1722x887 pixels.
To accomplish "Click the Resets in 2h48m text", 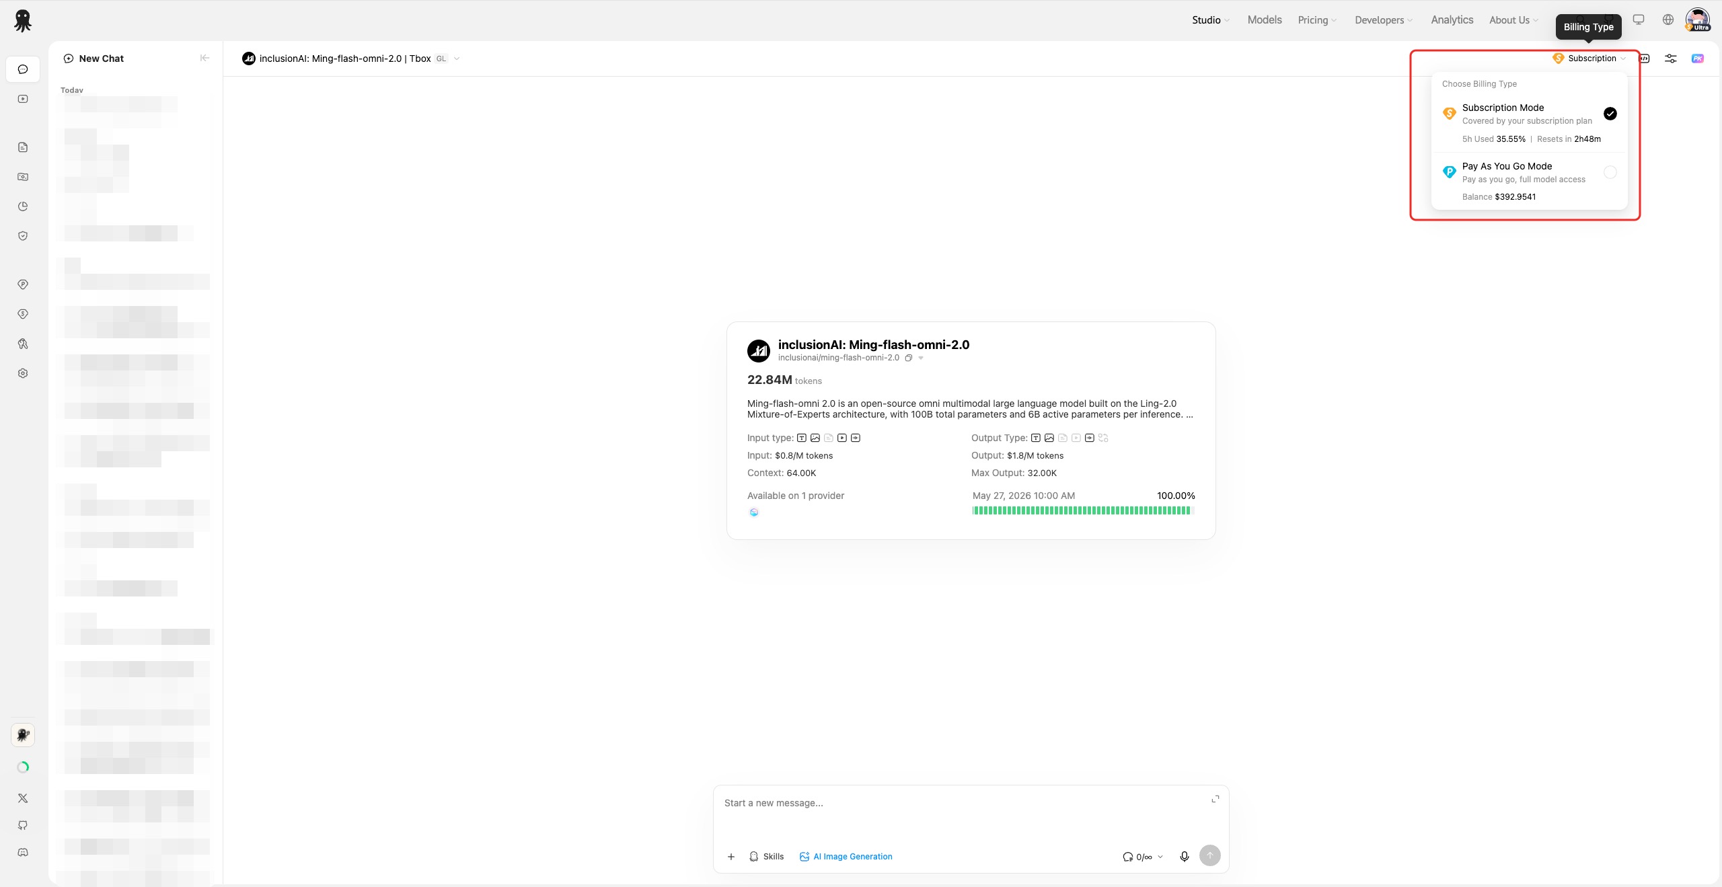I will tap(1569, 139).
